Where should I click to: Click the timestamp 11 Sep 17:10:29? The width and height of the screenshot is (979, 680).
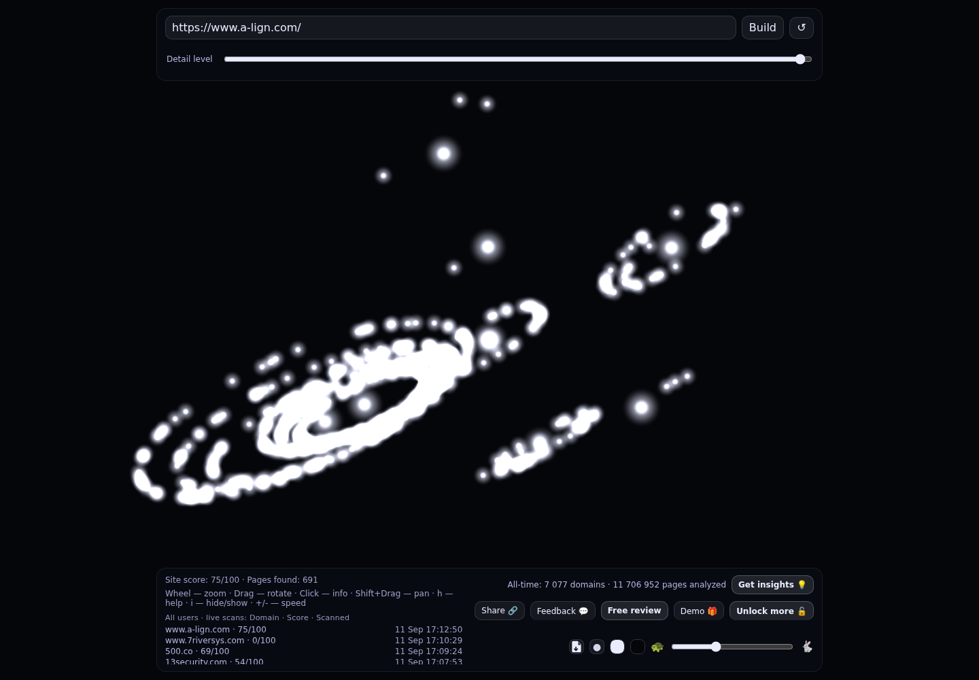tap(428, 641)
